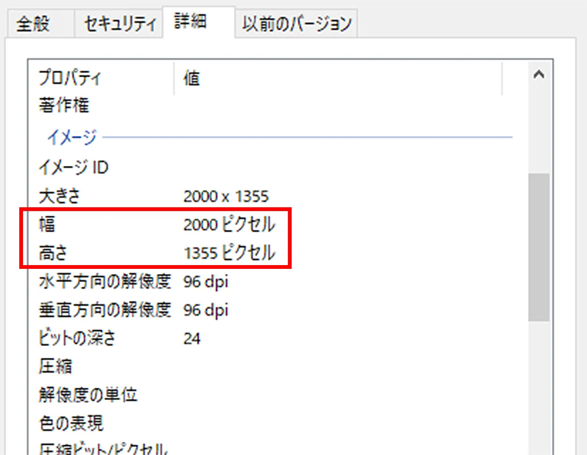
Task: Select the 高さ value 1355 ピクセル
Action: [228, 253]
